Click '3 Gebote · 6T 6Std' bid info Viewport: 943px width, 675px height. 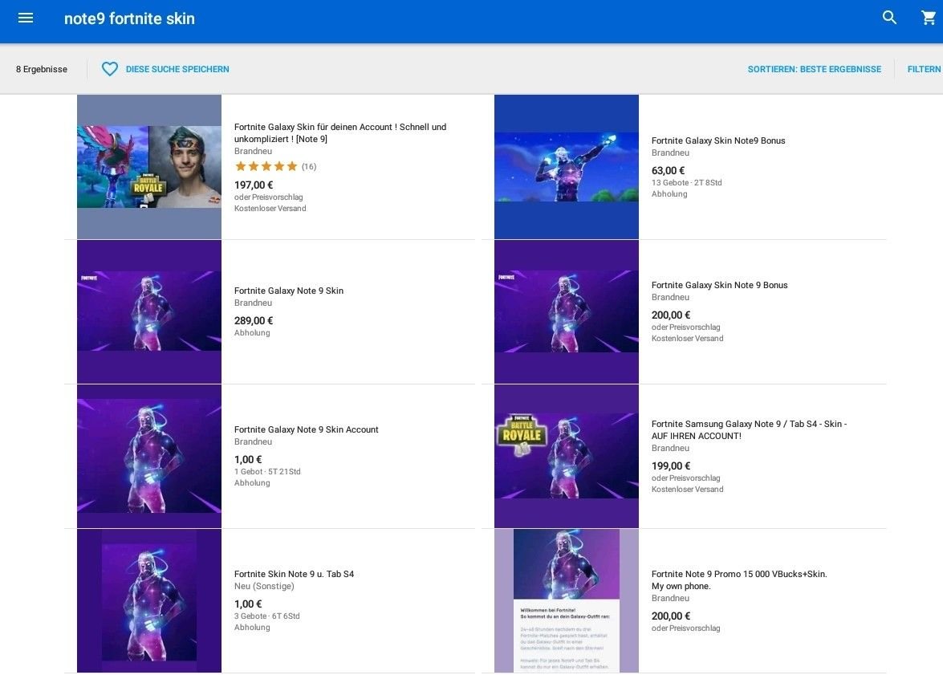point(267,616)
